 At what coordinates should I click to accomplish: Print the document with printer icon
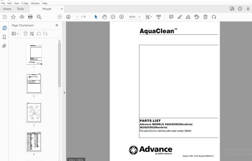pyautogui.click(x=30, y=17)
